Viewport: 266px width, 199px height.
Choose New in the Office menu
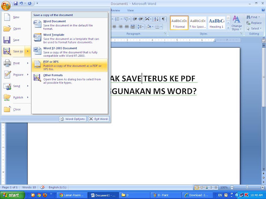(x=16, y=17)
